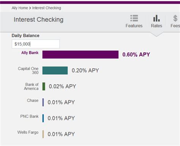The width and height of the screenshot is (180, 146).
Task: Click the Chase rate bar
Action: coord(43,102)
